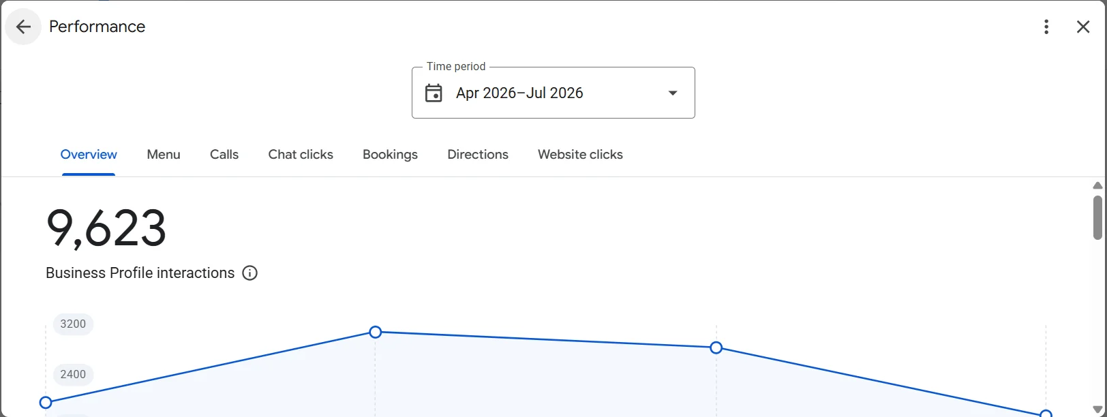View the Directions tab
1107x417 pixels.
pos(478,155)
